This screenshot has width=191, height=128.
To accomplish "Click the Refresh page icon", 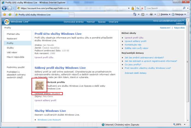I will pyautogui.click(x=138, y=8).
